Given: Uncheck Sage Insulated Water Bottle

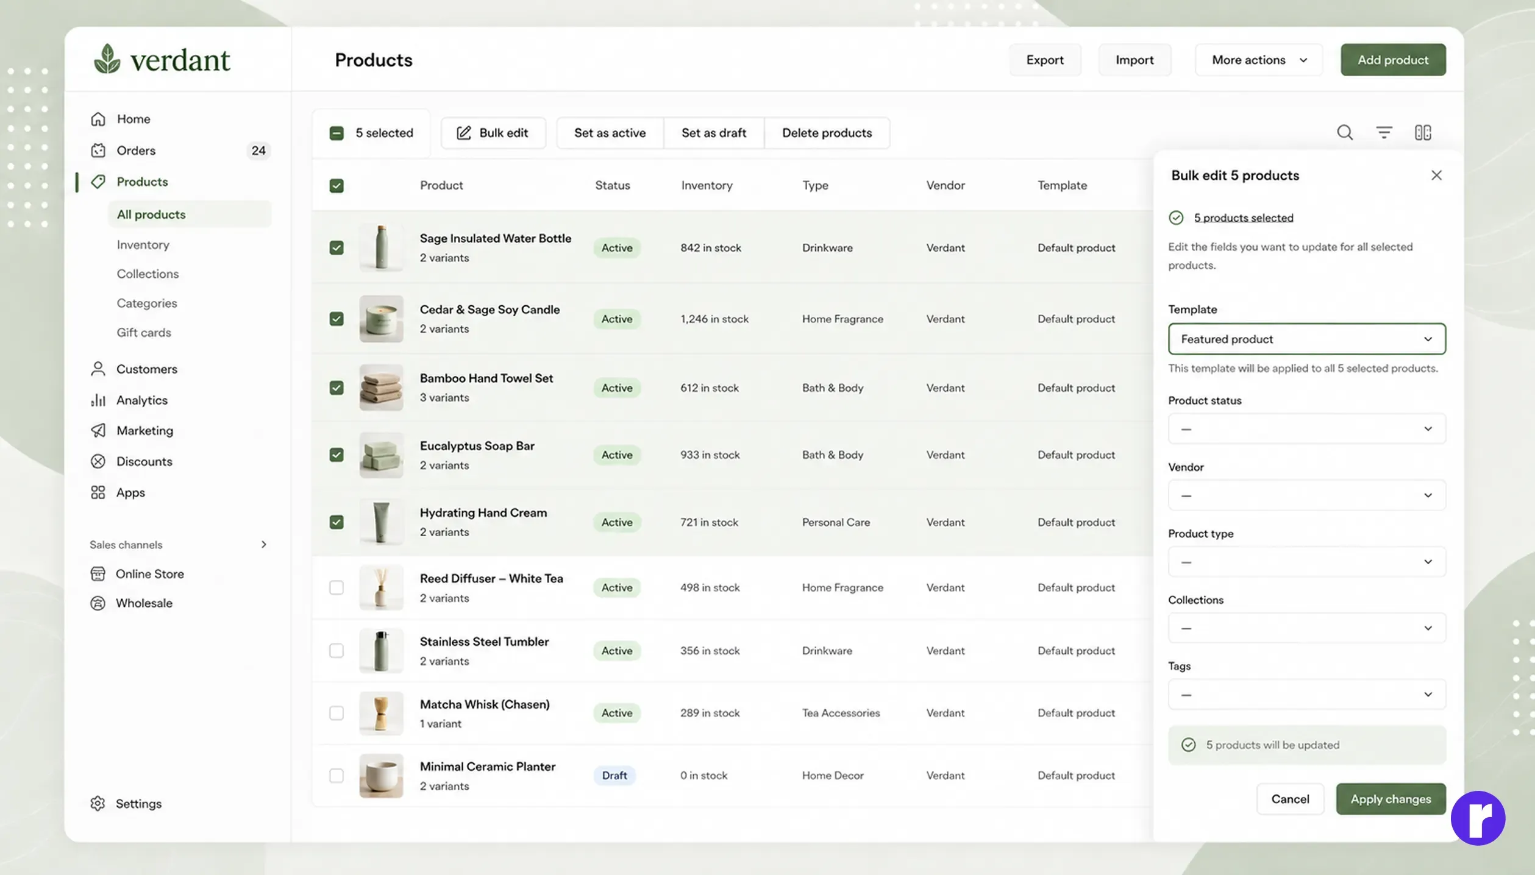Looking at the screenshot, I should point(337,247).
